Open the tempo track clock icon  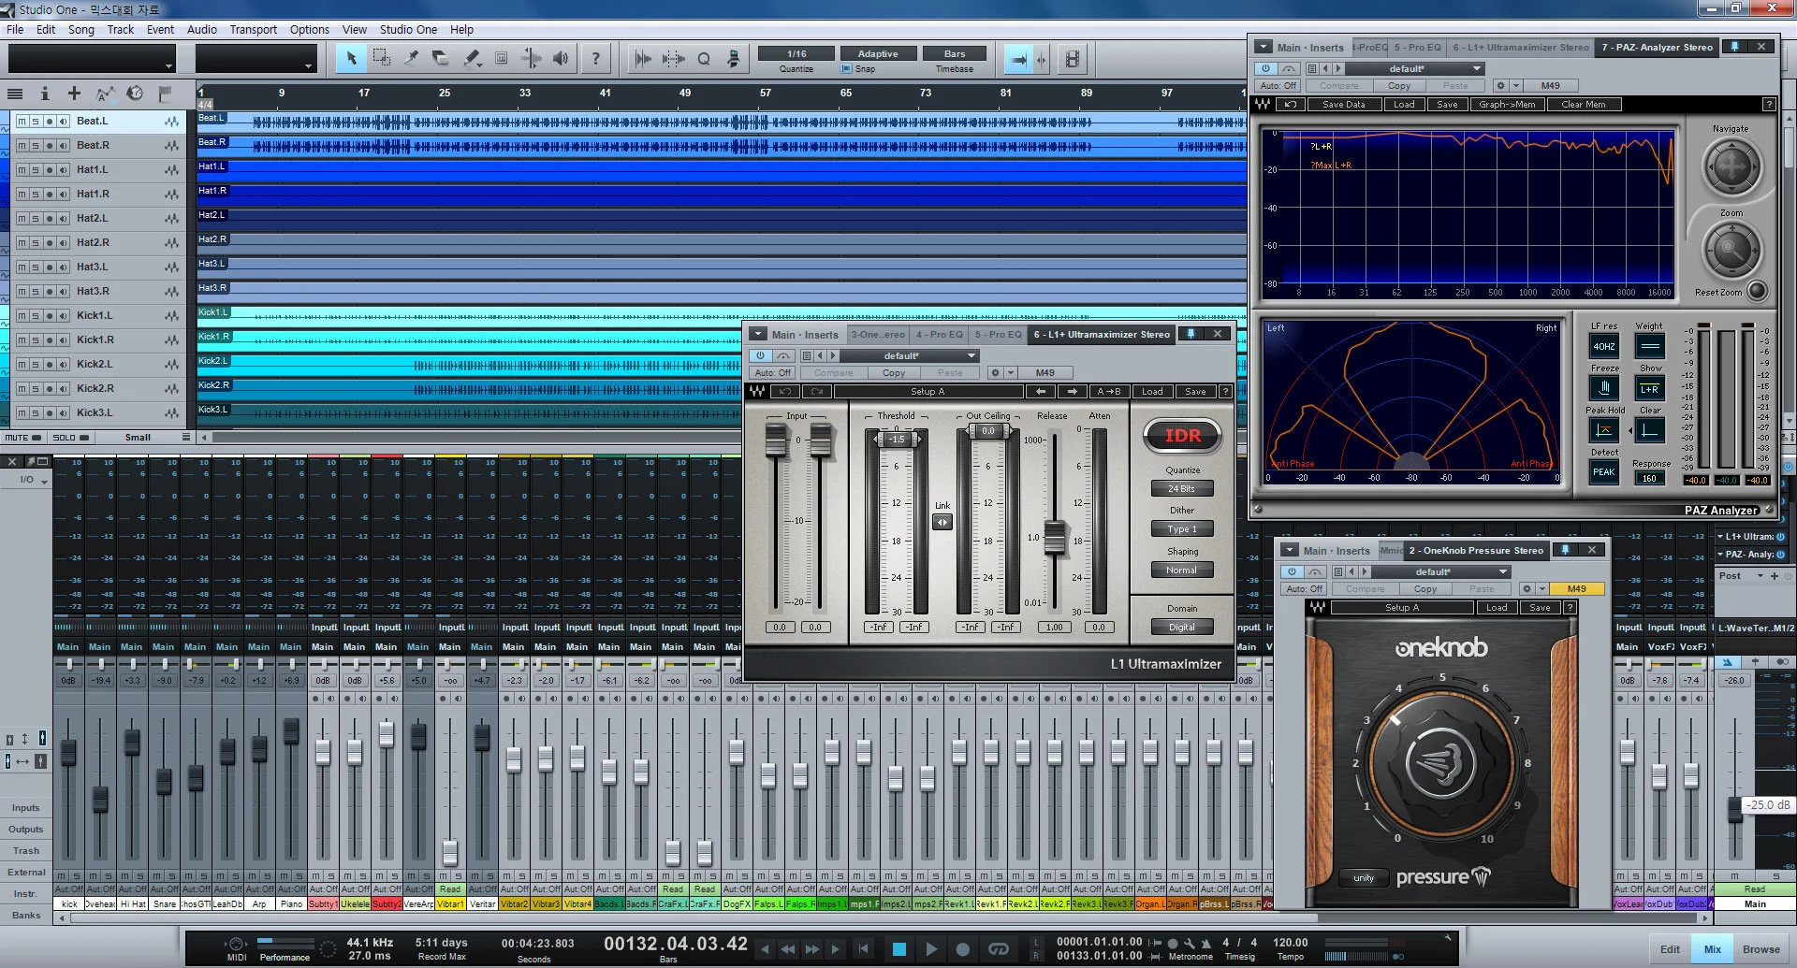click(135, 94)
